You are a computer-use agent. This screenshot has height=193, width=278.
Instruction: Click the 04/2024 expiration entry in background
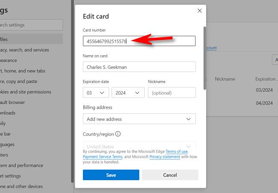point(264,103)
